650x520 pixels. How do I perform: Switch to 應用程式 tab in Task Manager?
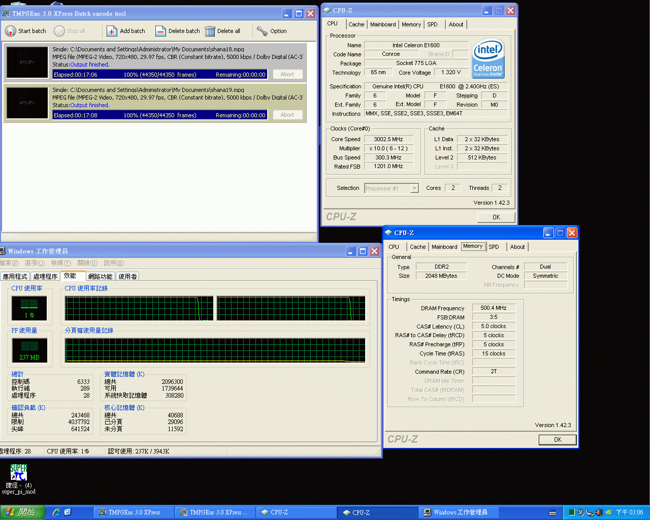(x=15, y=276)
